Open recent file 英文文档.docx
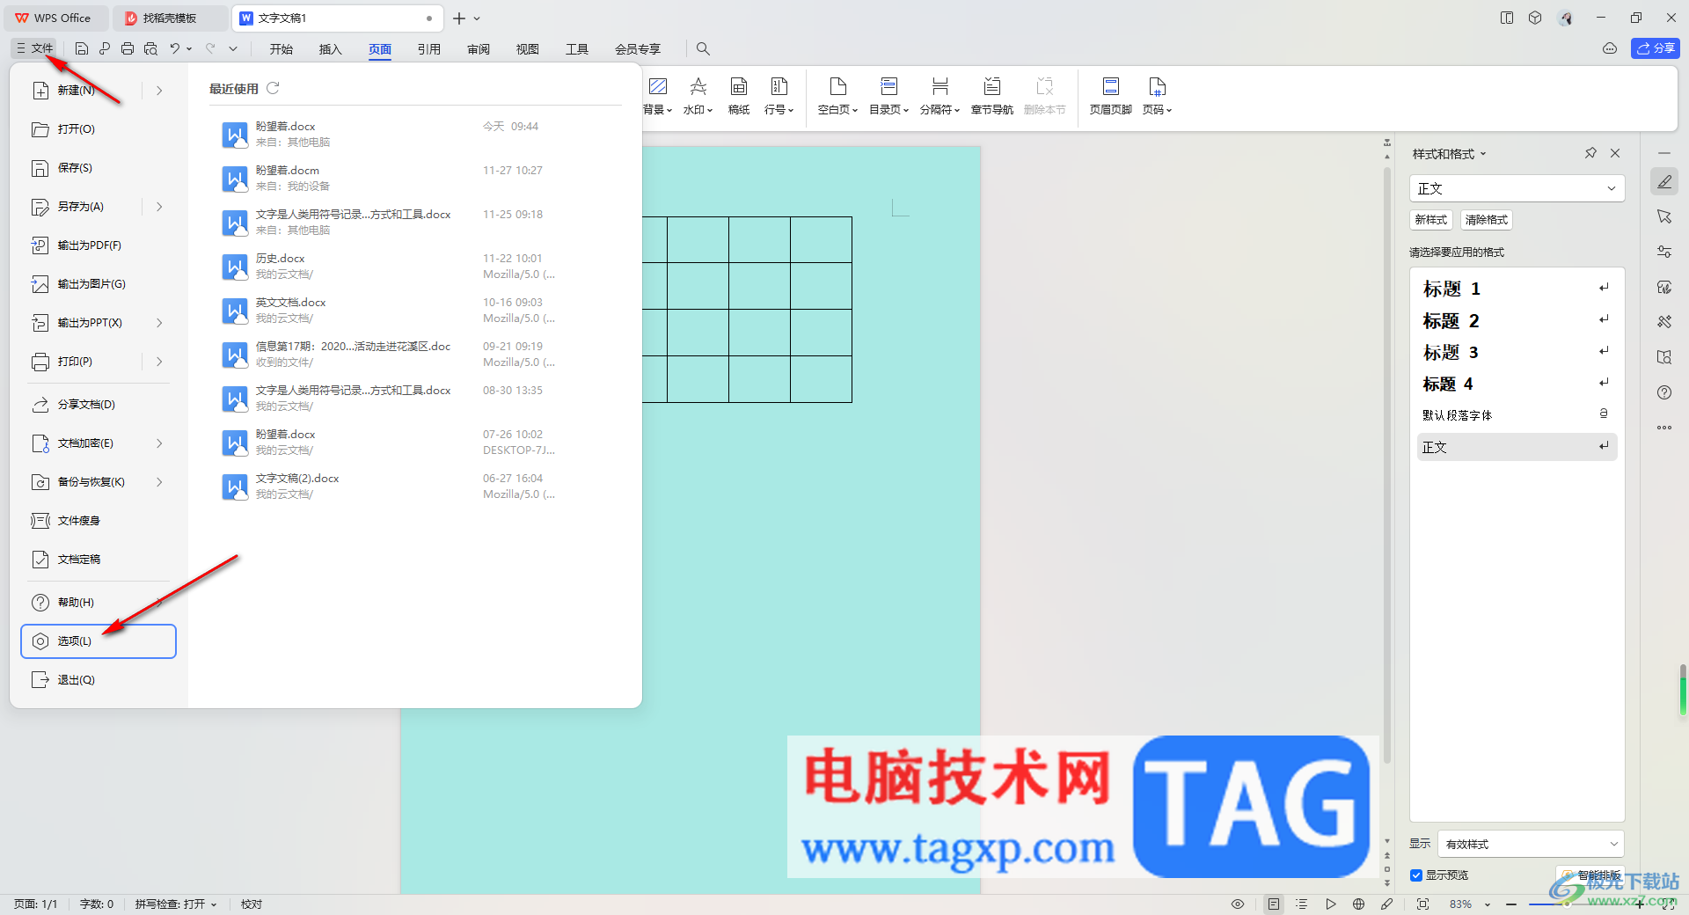1689x915 pixels. click(x=413, y=310)
